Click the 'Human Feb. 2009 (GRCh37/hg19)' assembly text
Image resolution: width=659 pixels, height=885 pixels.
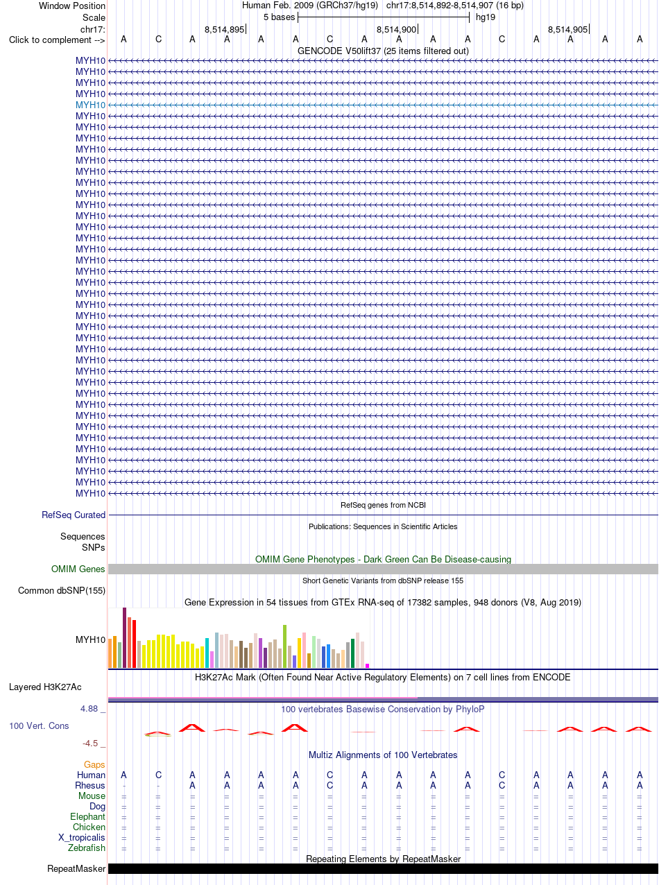point(310,6)
